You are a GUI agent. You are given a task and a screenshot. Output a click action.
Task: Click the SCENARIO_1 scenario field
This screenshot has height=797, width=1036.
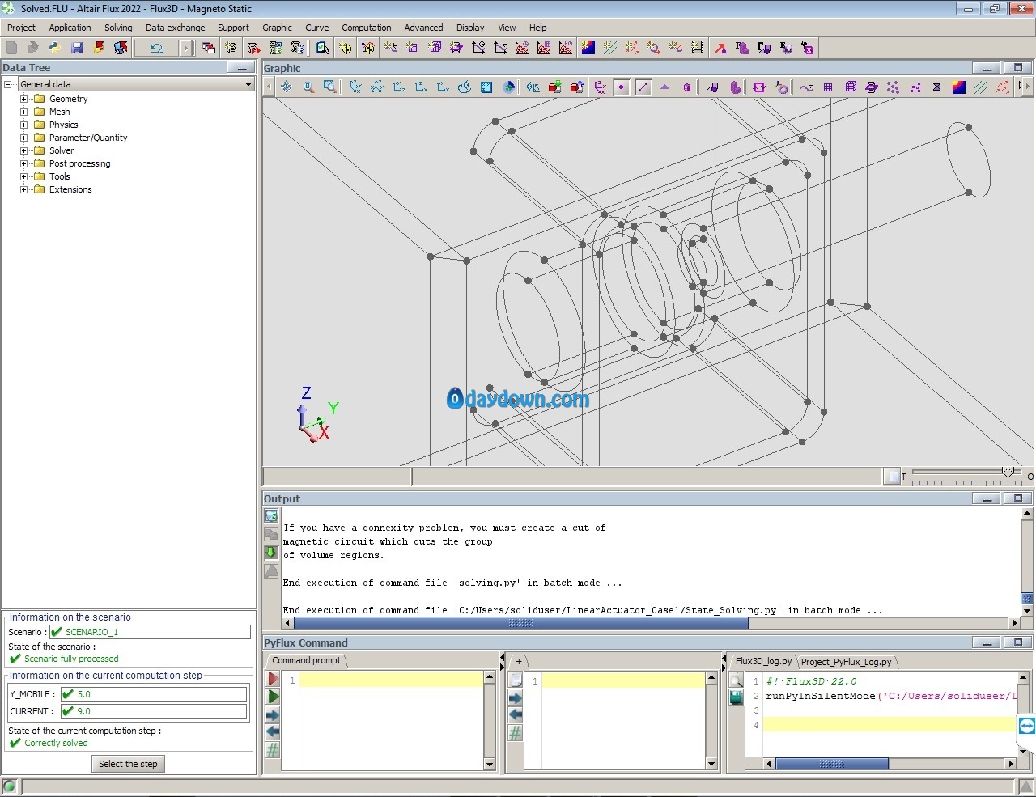click(151, 632)
